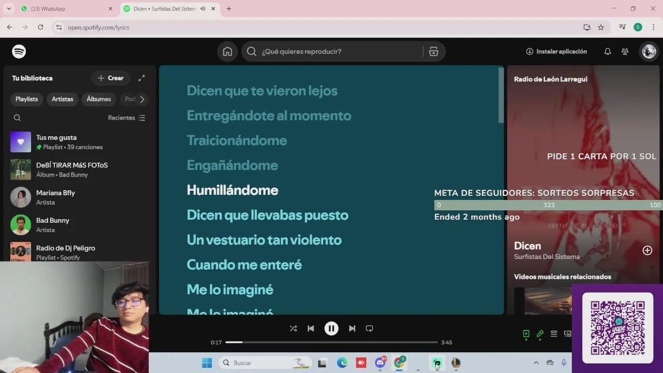This screenshot has width=663, height=373.
Task: Open Discord from taskbar
Action: (x=380, y=363)
